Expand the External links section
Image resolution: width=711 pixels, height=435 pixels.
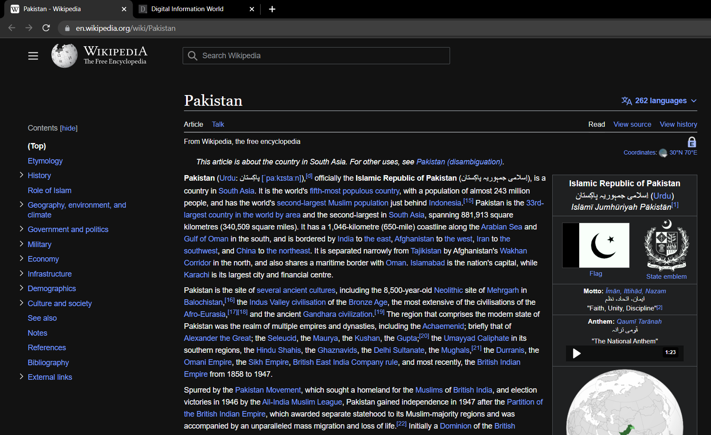(21, 376)
